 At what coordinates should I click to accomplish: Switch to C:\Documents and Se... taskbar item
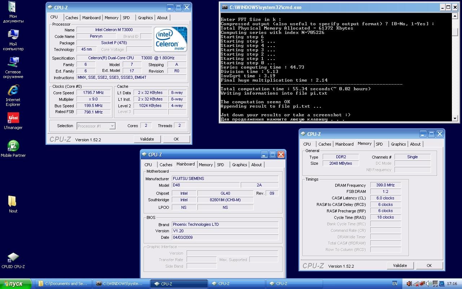click(63, 284)
